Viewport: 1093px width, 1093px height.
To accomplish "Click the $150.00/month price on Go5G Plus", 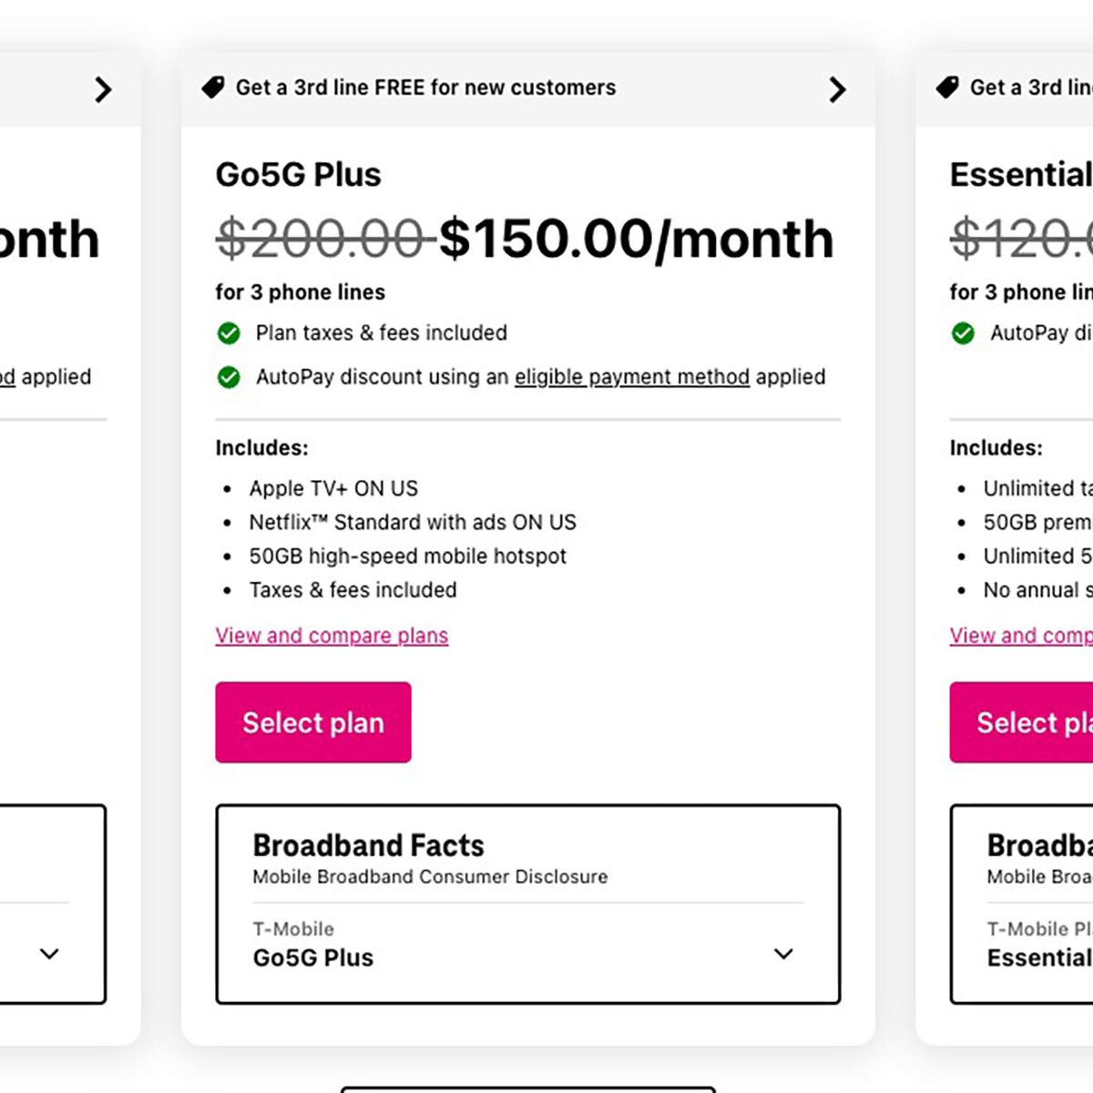I will [636, 239].
